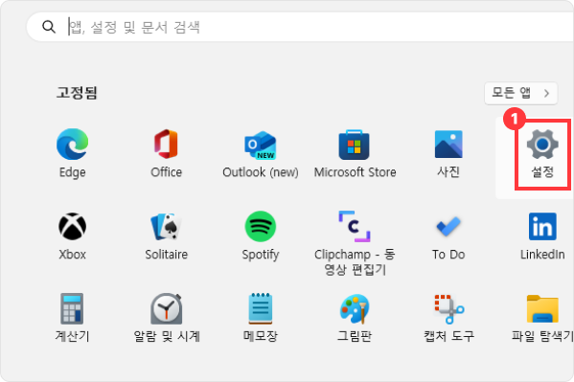Open the Solitaire card game
The height and width of the screenshot is (382, 574).
point(166,236)
